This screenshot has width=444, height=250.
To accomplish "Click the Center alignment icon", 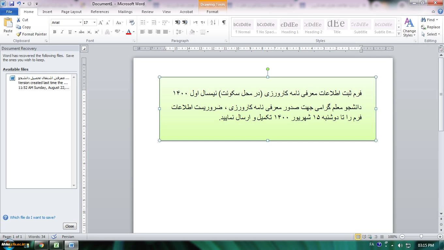I will pos(150,32).
